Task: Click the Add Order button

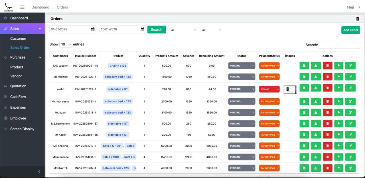Action: click(x=350, y=30)
